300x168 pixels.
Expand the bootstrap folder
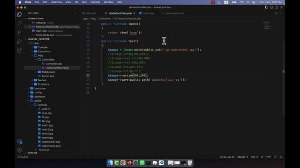(x=40, y=88)
